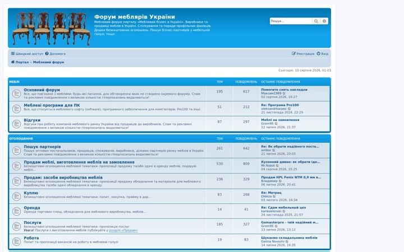The width and height of the screenshot is (404, 252).
Task: Open last post Меблі на замовлення
Action: click(x=280, y=120)
